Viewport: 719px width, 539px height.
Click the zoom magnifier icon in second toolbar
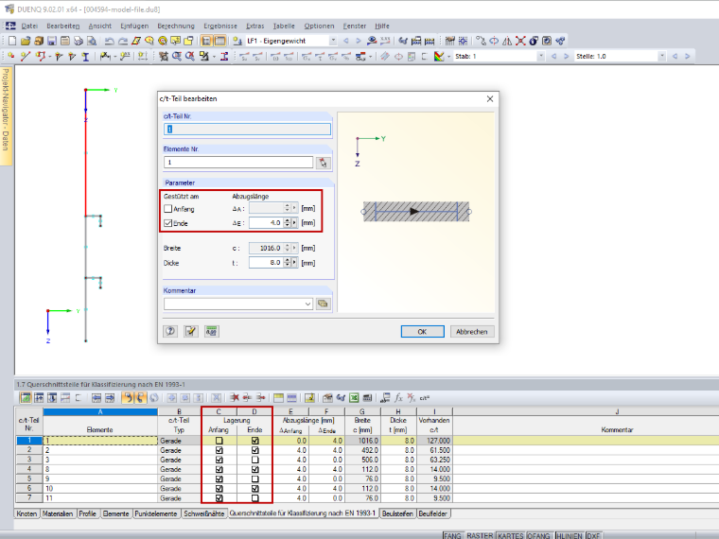pos(177,57)
